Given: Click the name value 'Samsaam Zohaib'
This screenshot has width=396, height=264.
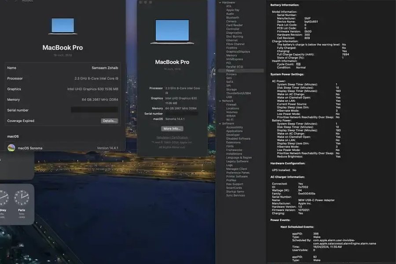Looking at the screenshot, I should [105, 68].
